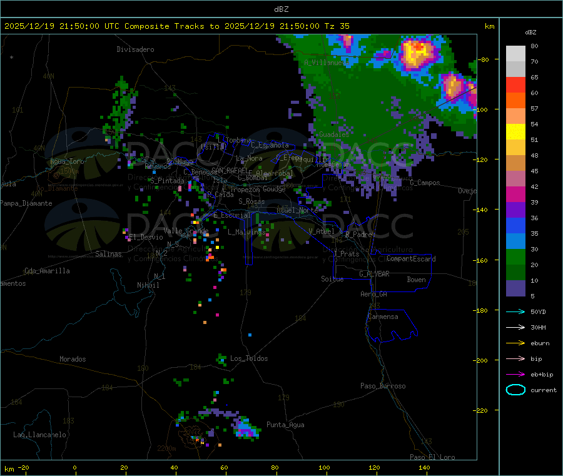Image resolution: width=563 pixels, height=476 pixels.
Task: Click the 'Agua_Toro' map label
Action: pyautogui.click(x=67, y=161)
